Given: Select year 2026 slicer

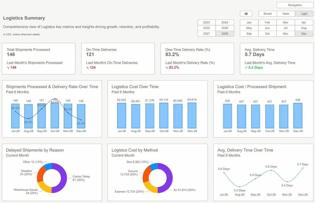Looking at the screenshot, I should 225,28.
